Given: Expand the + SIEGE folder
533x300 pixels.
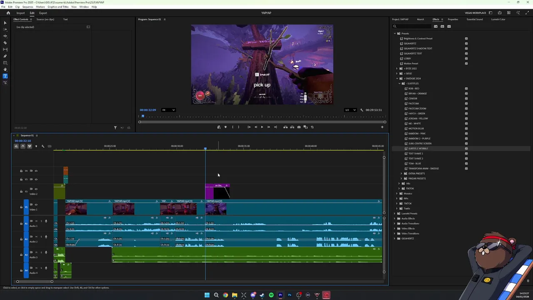Looking at the screenshot, I should point(397,73).
